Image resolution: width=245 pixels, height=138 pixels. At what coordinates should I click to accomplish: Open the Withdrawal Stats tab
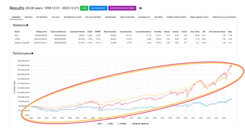72,17
